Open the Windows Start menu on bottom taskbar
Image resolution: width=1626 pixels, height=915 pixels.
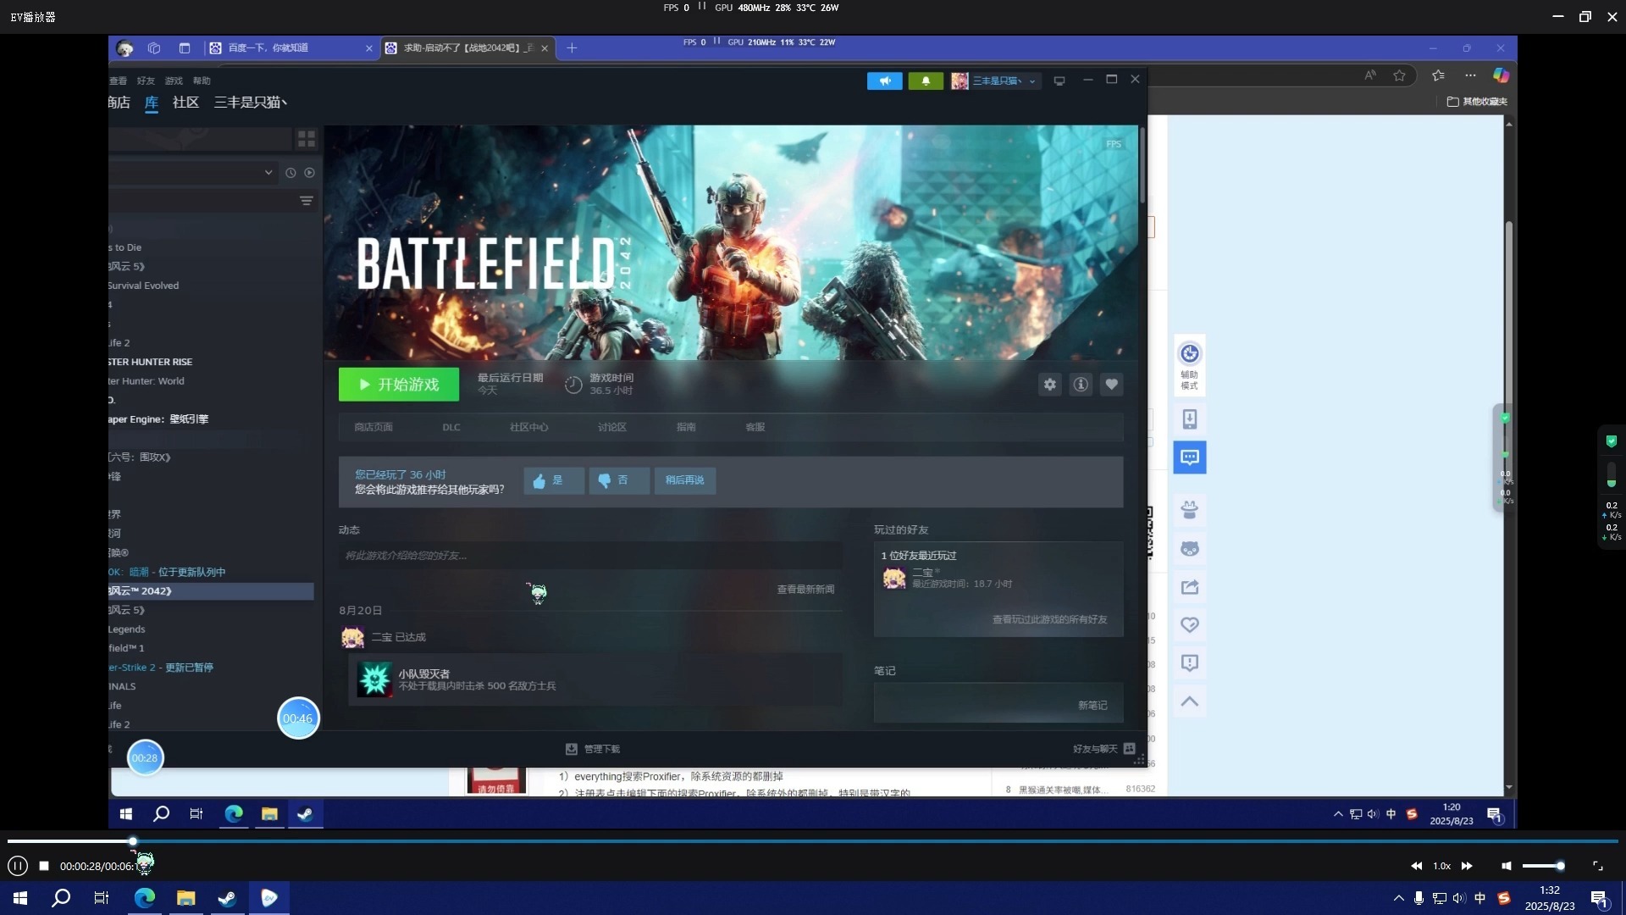20,898
